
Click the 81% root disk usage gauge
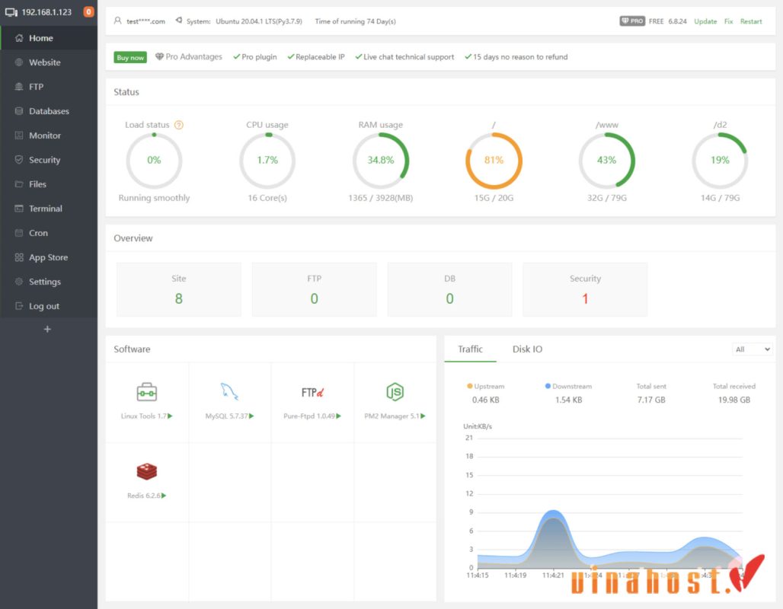click(493, 160)
